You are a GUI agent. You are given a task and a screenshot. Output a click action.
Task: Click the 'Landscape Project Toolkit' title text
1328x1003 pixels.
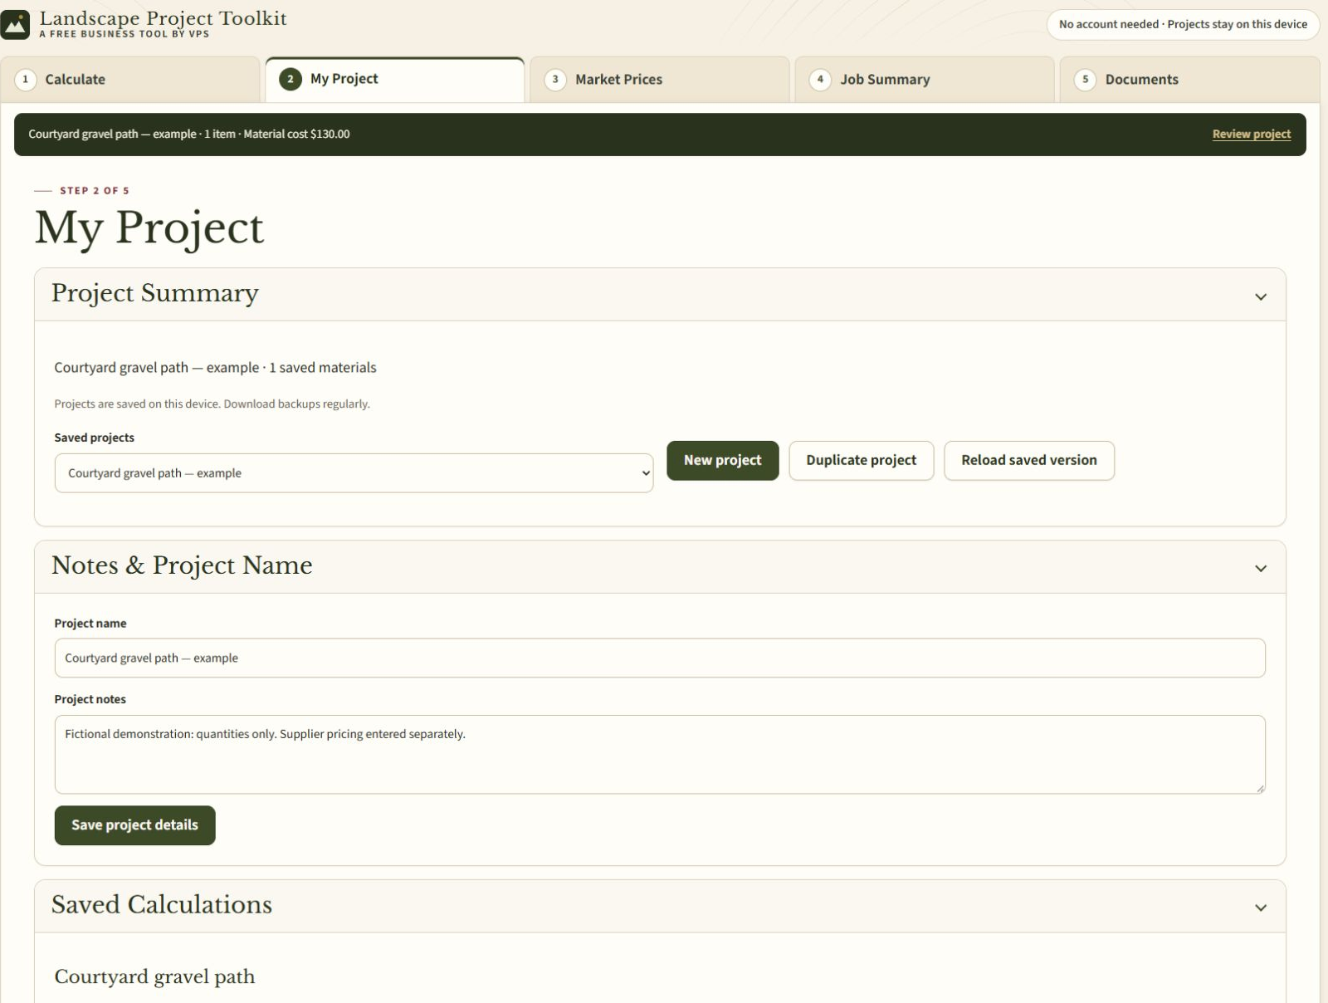point(164,18)
